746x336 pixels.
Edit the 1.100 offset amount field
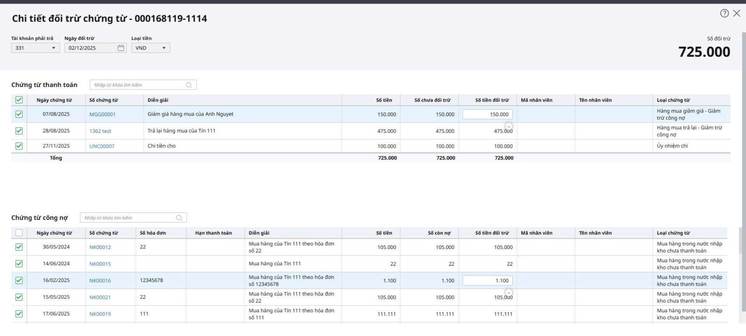tap(487, 281)
